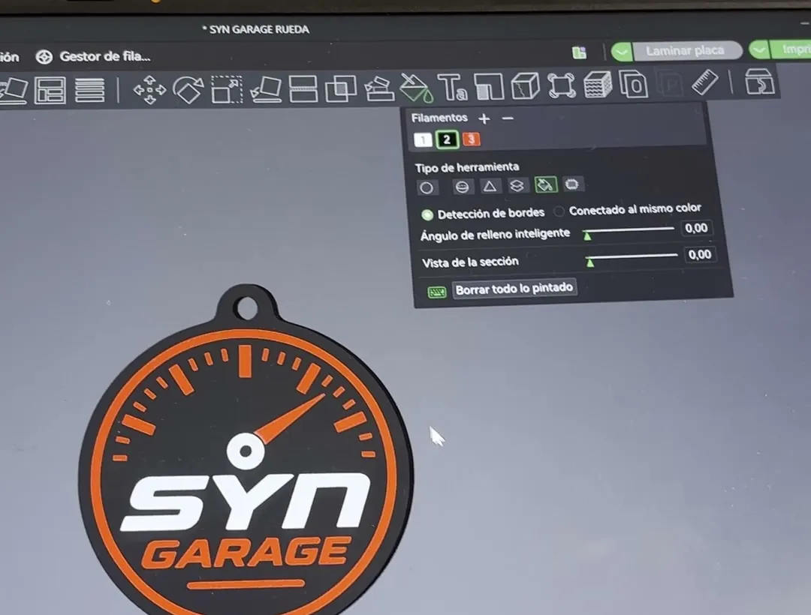This screenshot has width=811, height=615.
Task: Choose the Lay on Face tool
Action: (x=265, y=90)
